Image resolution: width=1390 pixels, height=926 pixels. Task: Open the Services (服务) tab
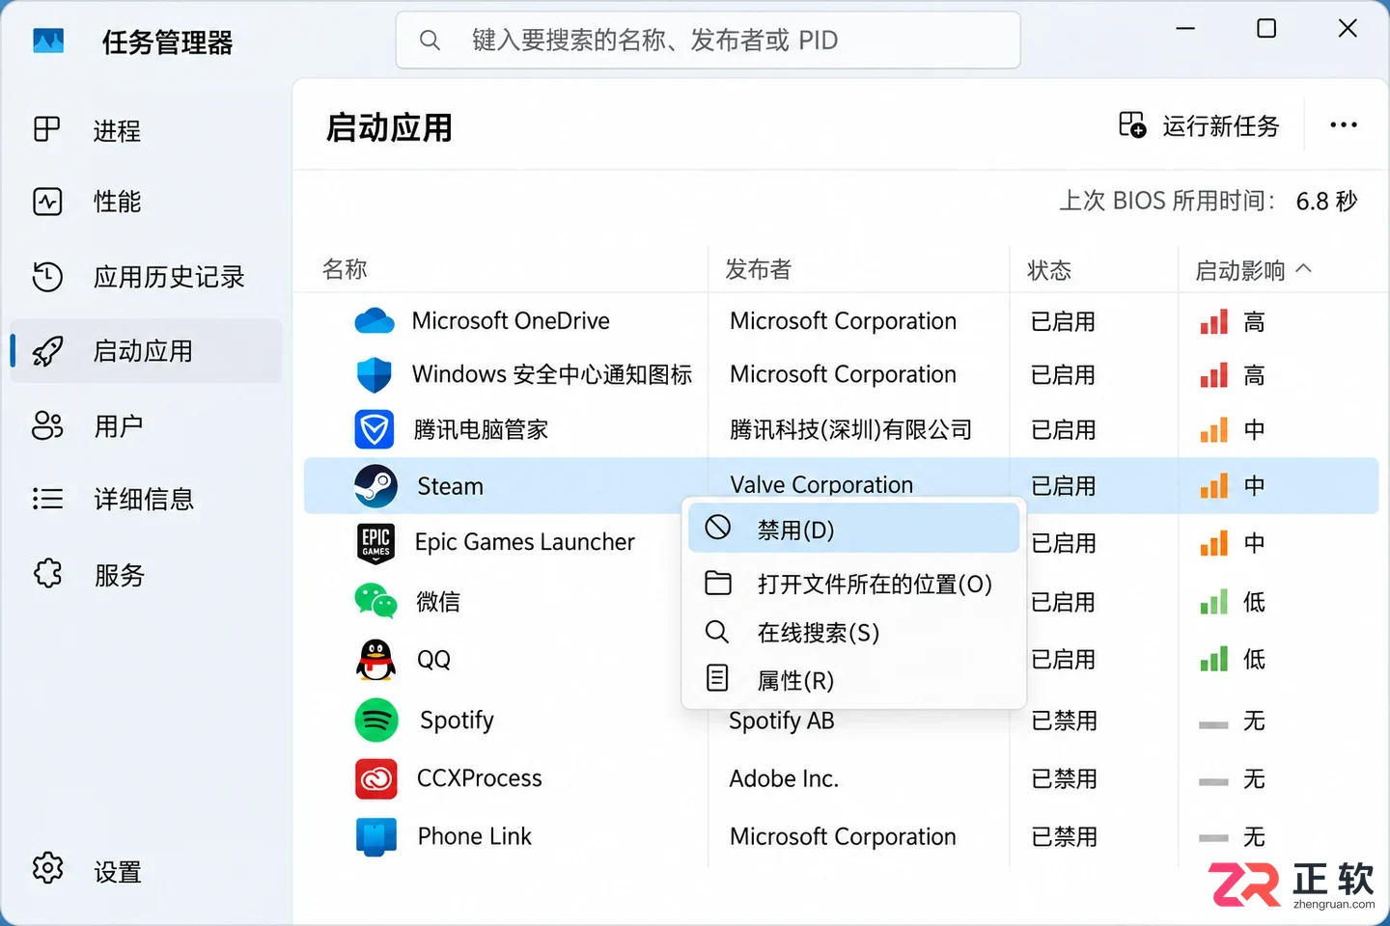pyautogui.click(x=146, y=575)
